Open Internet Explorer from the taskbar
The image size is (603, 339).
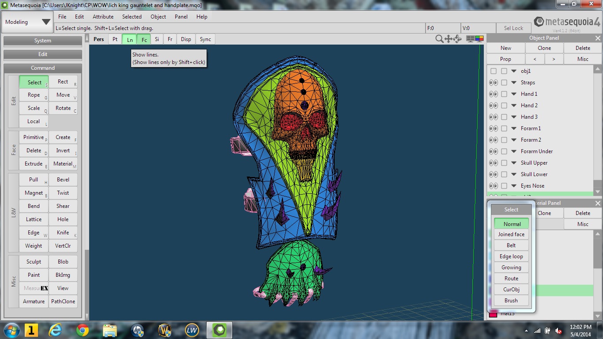pos(56,330)
